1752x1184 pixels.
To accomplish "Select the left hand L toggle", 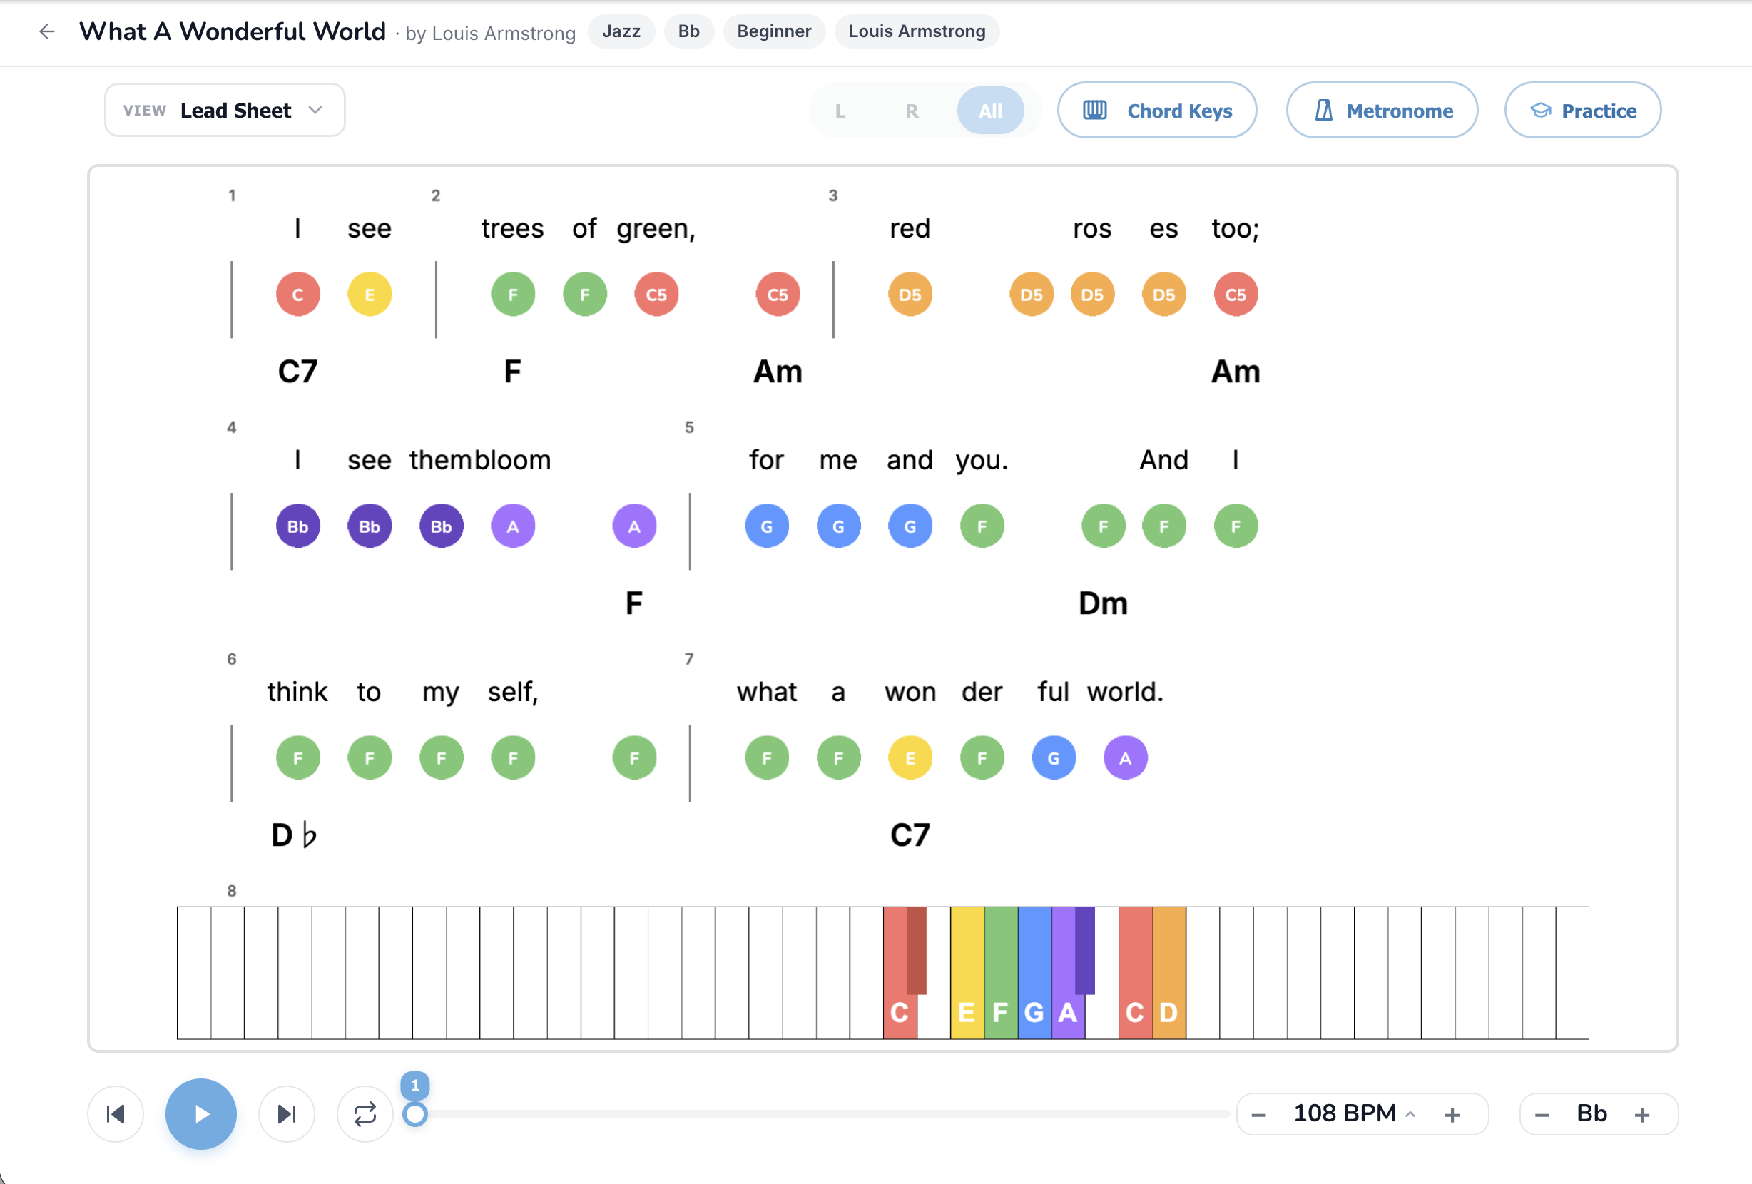I will (x=840, y=111).
